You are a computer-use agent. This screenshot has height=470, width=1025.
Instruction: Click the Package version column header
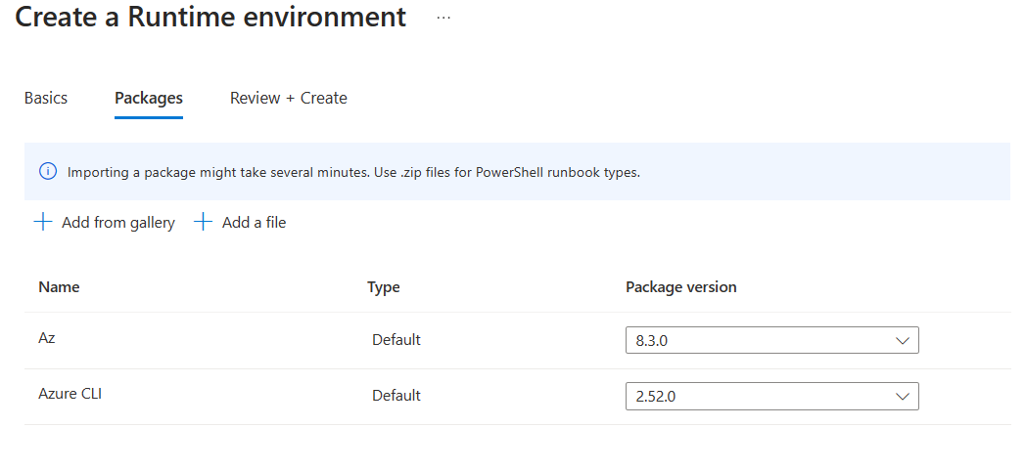coord(681,287)
